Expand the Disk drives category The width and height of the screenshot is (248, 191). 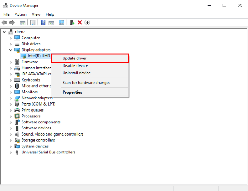(x=10, y=44)
